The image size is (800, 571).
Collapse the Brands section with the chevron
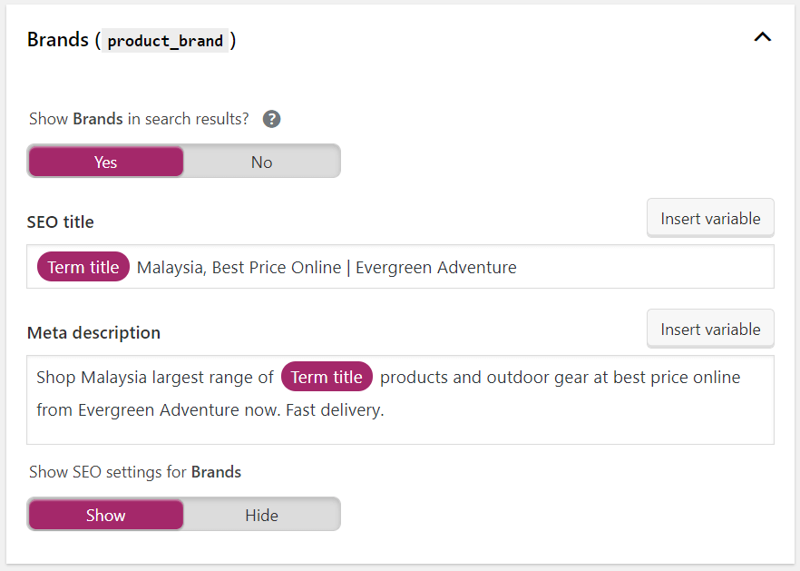point(762,37)
